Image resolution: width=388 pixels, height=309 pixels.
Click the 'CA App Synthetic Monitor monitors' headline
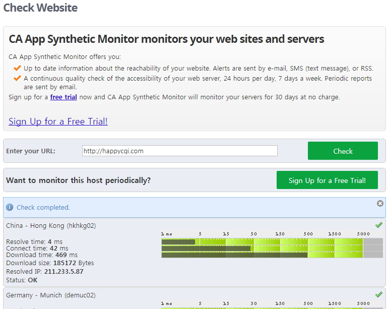click(166, 39)
